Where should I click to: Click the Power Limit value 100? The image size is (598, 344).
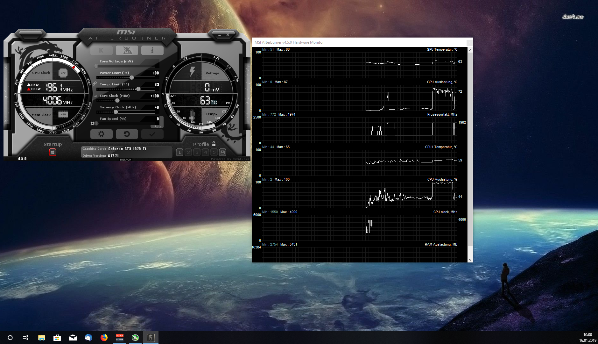(x=156, y=73)
